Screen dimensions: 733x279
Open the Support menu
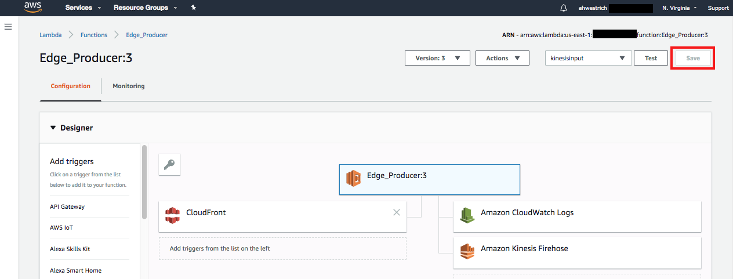(718, 8)
